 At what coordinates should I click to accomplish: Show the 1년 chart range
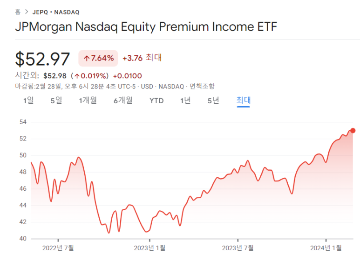point(185,100)
